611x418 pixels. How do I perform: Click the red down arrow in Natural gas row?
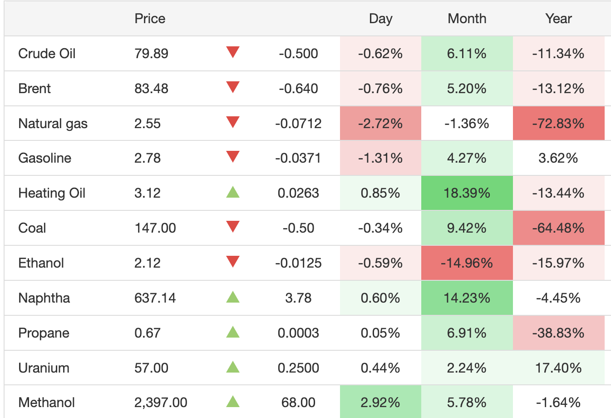tap(233, 122)
